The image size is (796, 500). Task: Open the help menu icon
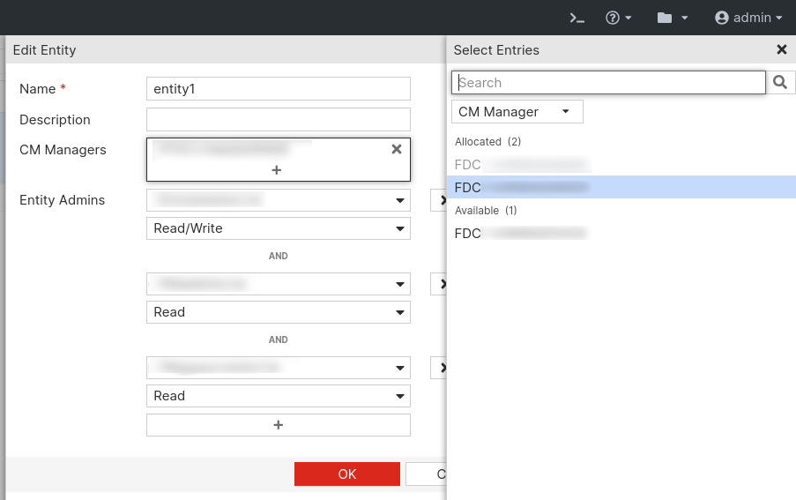pyautogui.click(x=619, y=18)
